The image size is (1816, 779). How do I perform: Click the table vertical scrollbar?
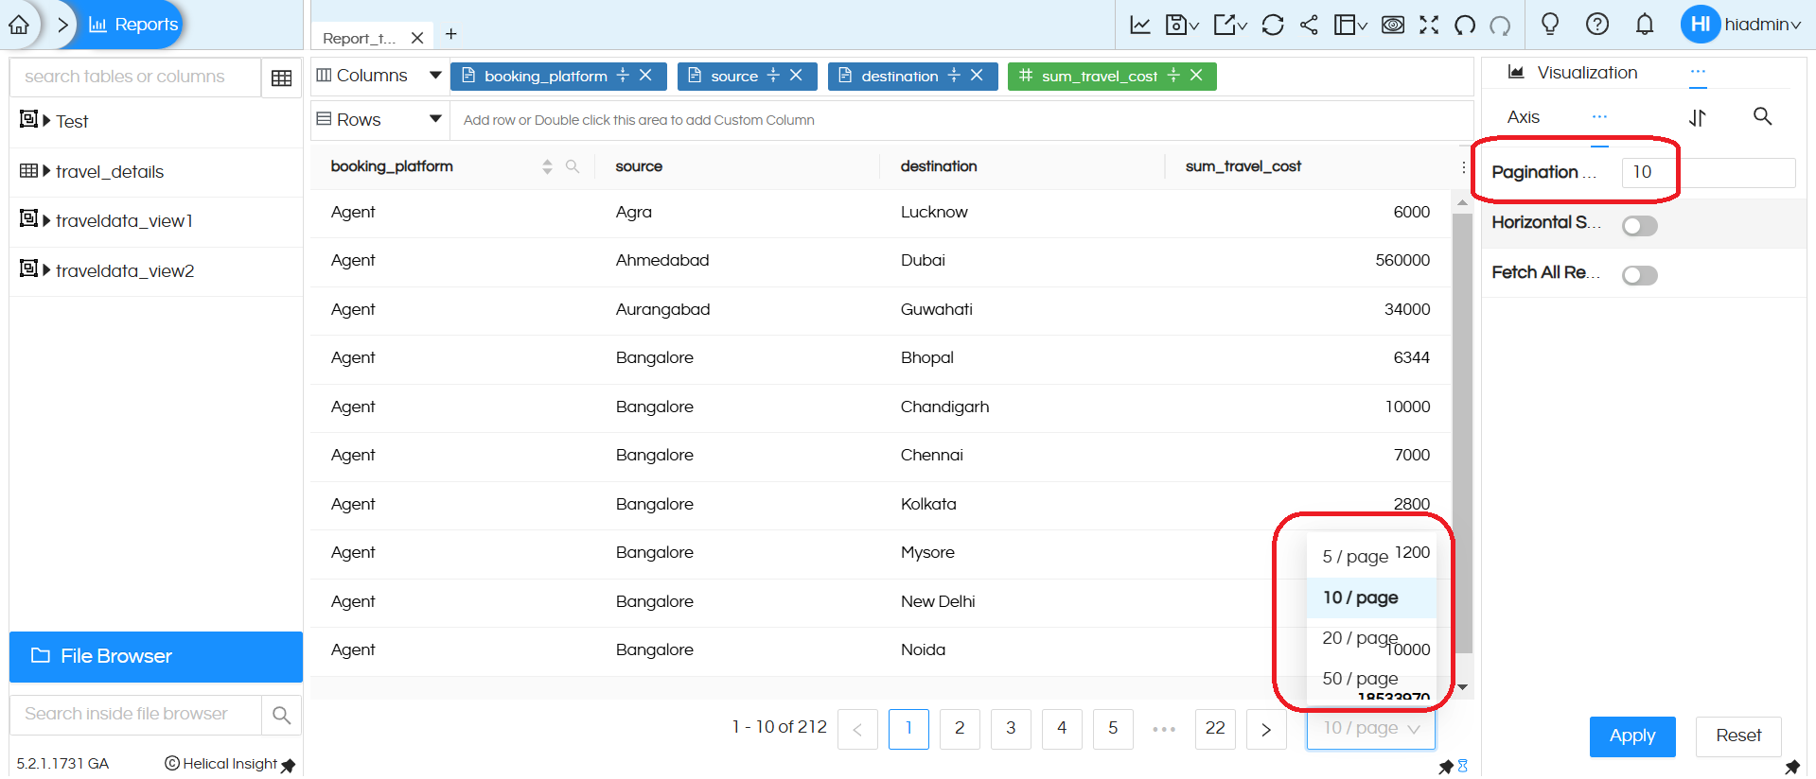click(1462, 433)
